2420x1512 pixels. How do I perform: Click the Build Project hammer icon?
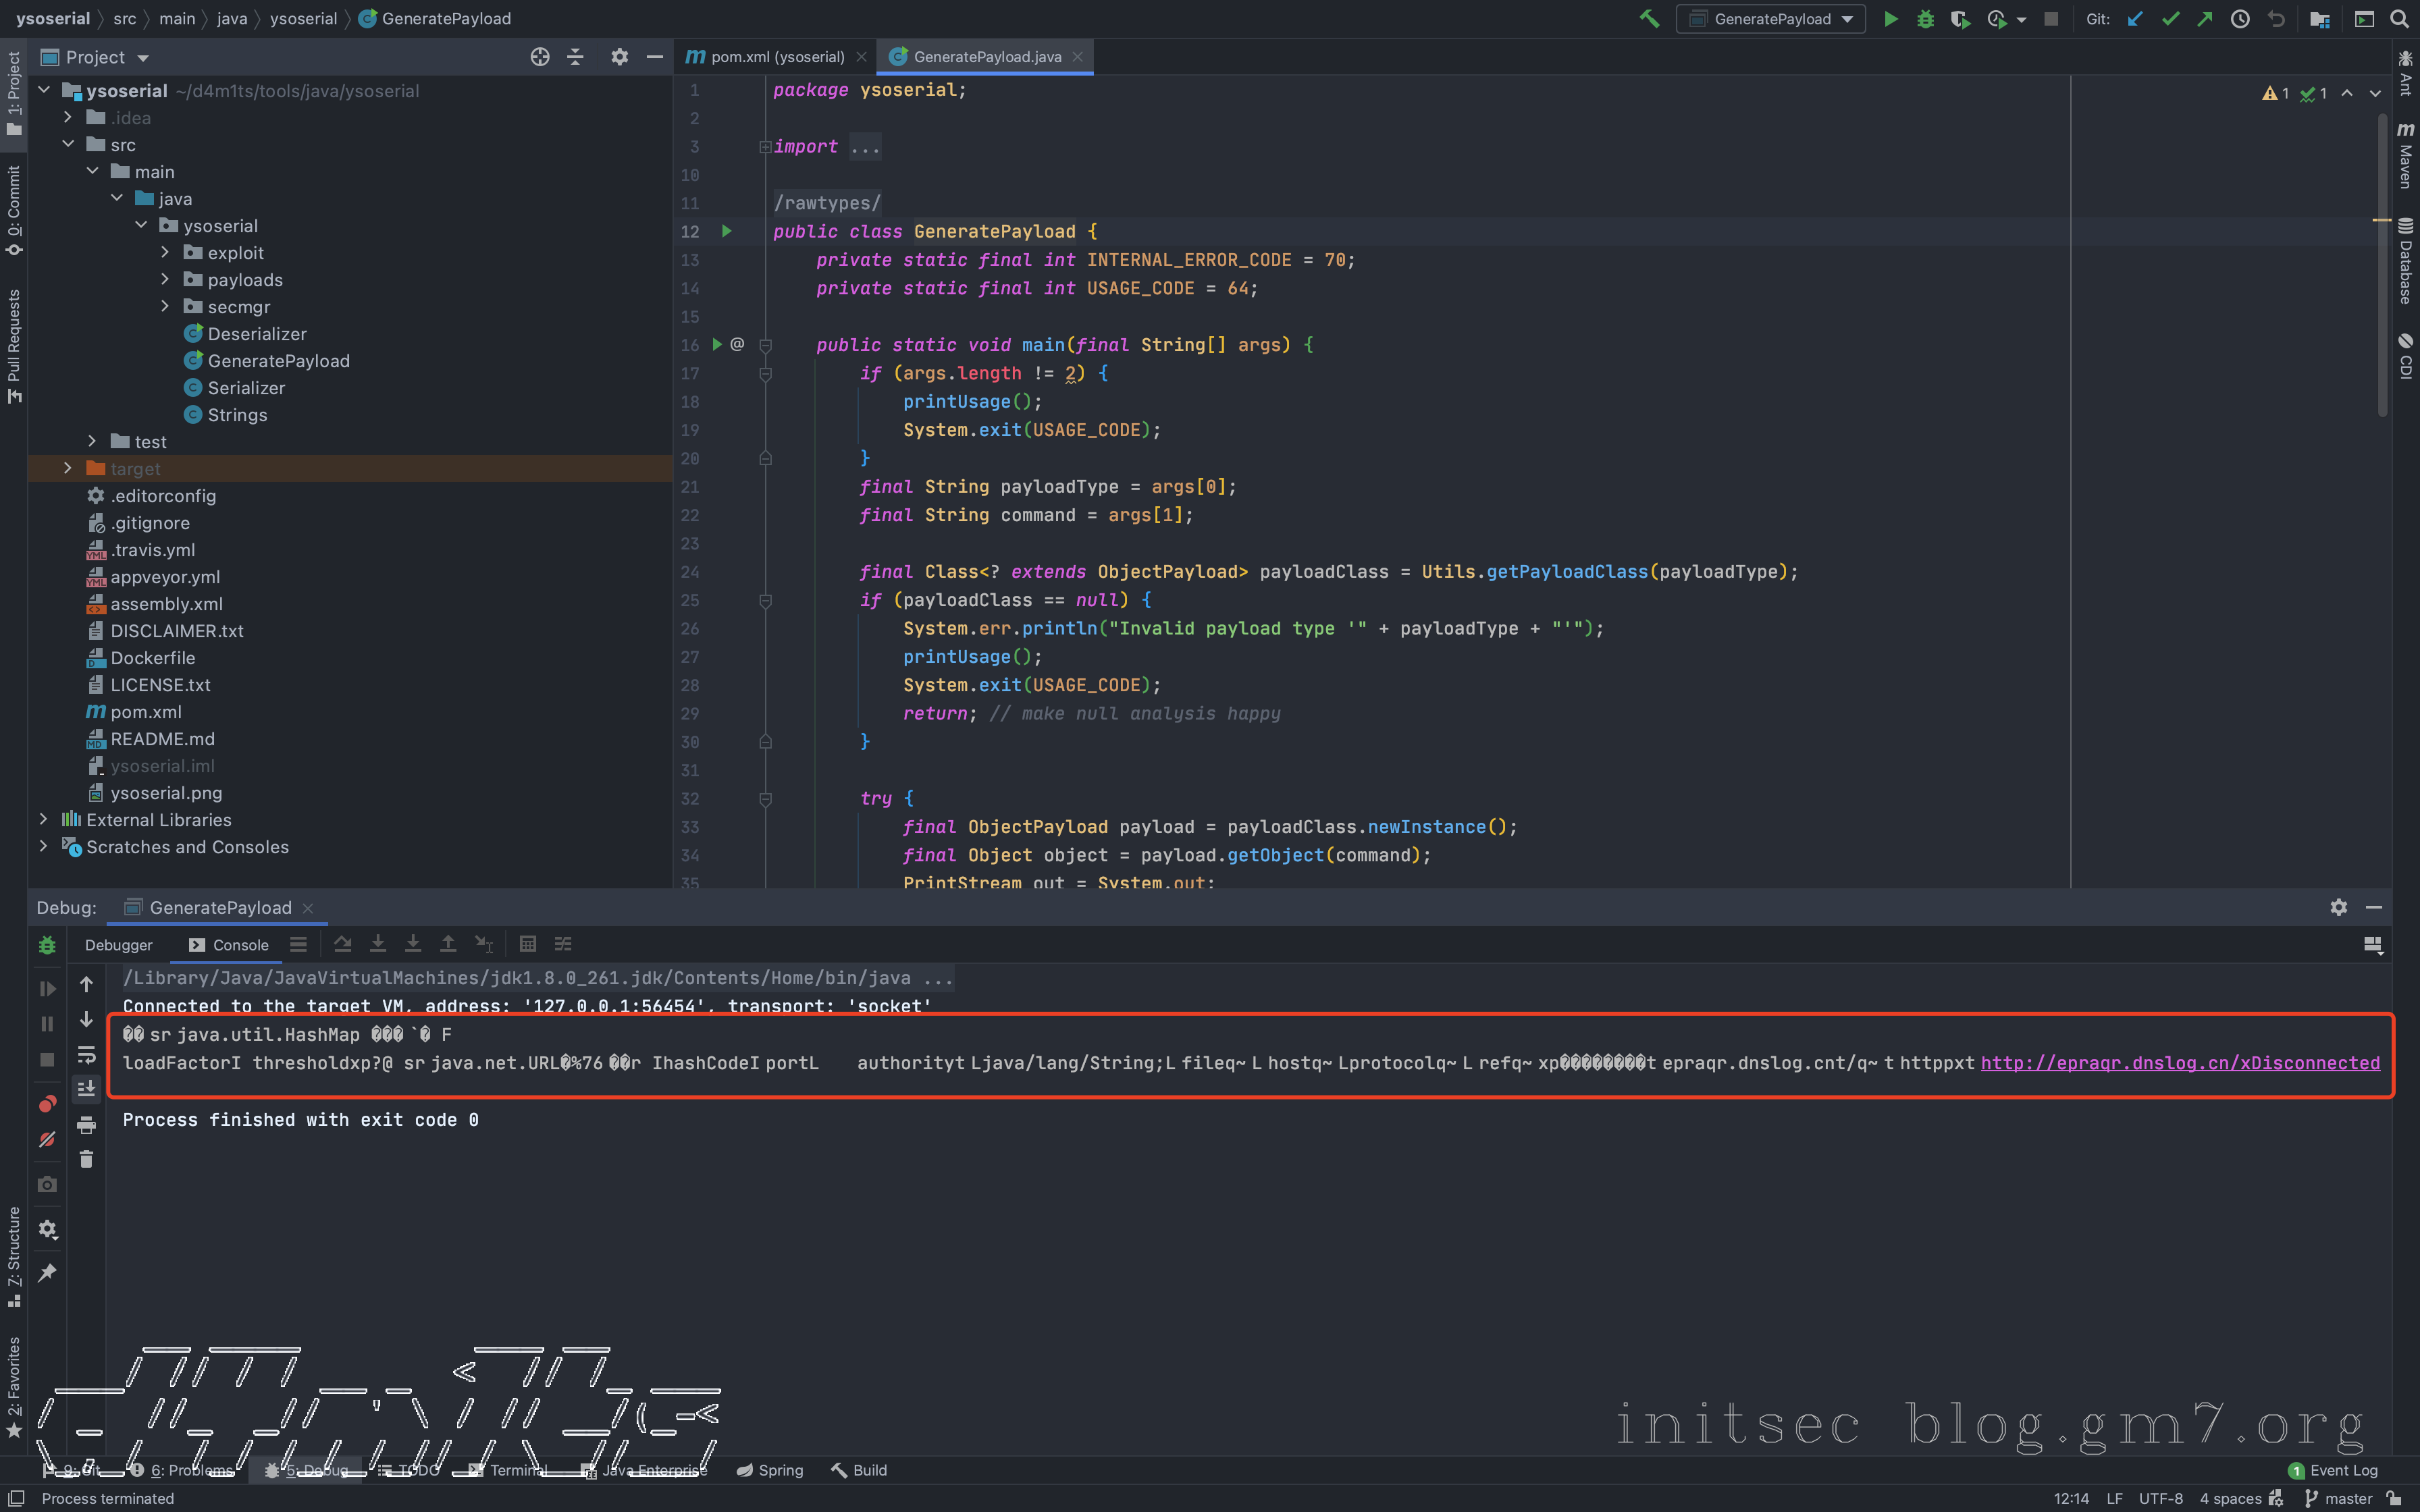click(x=1649, y=19)
